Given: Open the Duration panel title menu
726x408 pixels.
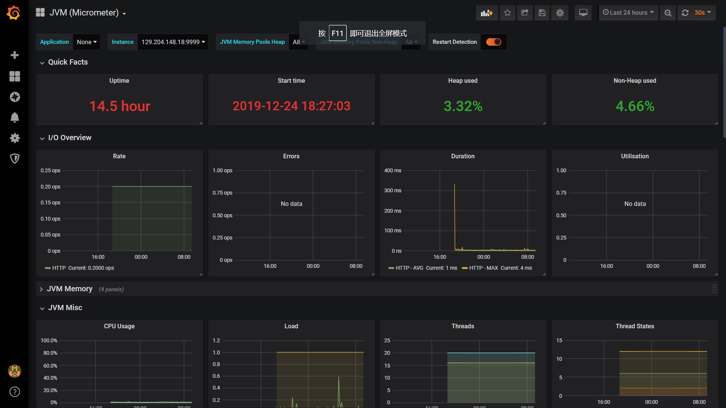Looking at the screenshot, I should click(463, 156).
